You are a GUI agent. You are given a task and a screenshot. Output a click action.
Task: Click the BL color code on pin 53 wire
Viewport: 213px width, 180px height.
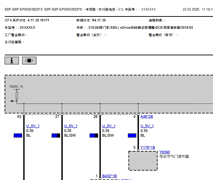[28, 135]
